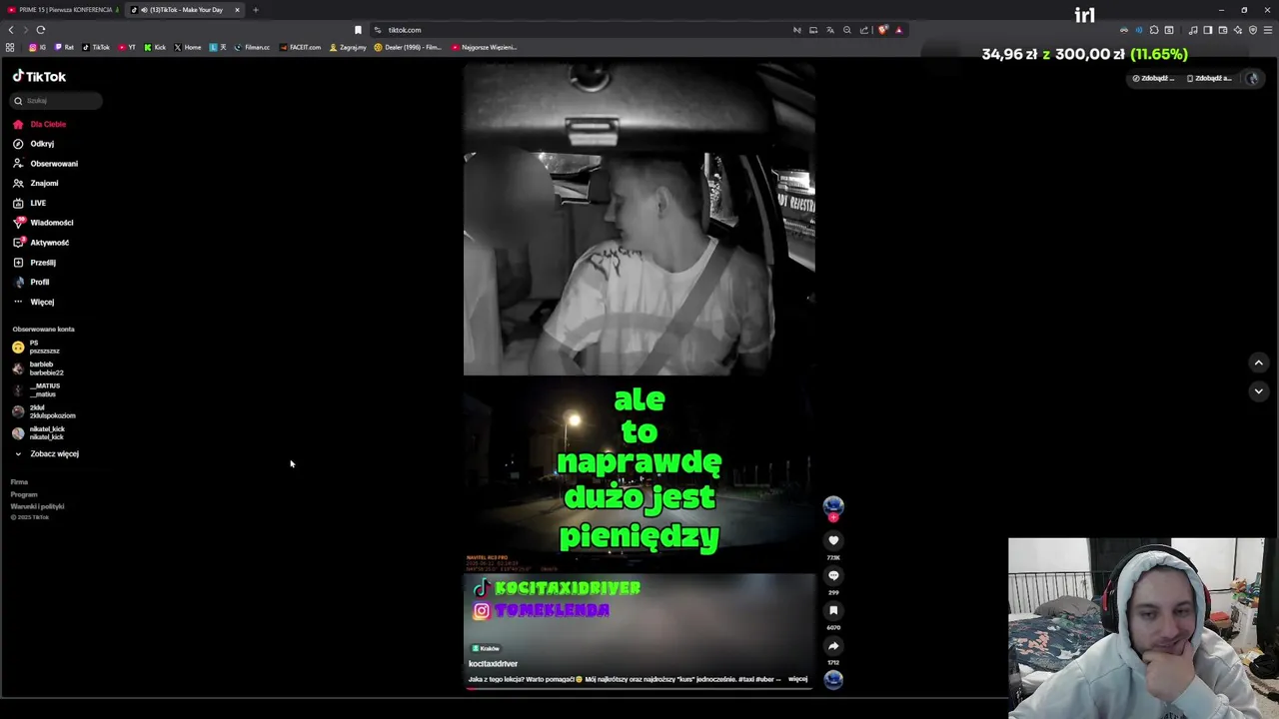The width and height of the screenshot is (1279, 719).
Task: Click the Brave Shields lion icon
Action: click(882, 30)
